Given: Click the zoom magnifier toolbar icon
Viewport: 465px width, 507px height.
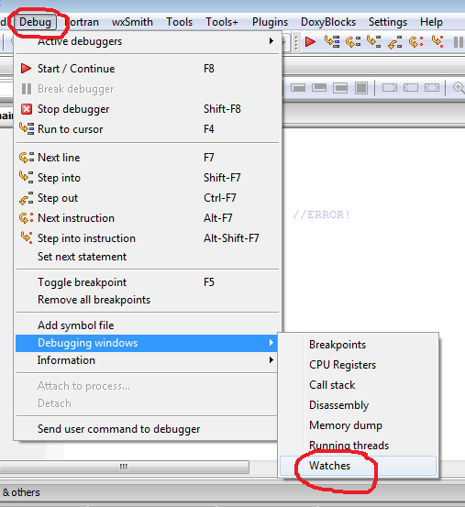Looking at the screenshot, I should point(459,88).
